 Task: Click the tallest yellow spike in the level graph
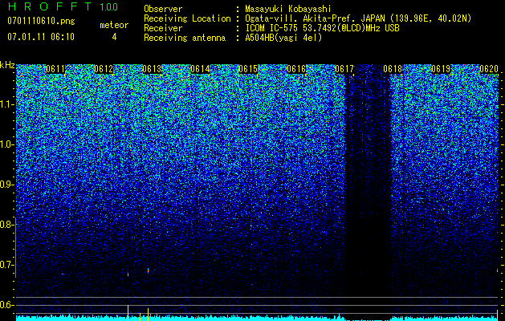[x=128, y=313]
